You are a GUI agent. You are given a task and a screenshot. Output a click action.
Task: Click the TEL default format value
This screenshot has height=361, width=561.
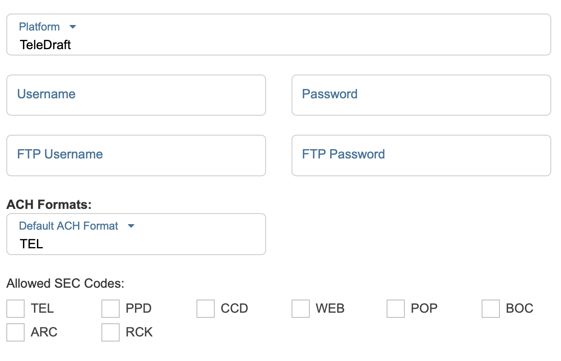(31, 244)
